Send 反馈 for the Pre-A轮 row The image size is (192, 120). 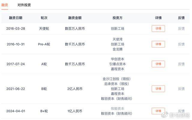[x=181, y=44]
